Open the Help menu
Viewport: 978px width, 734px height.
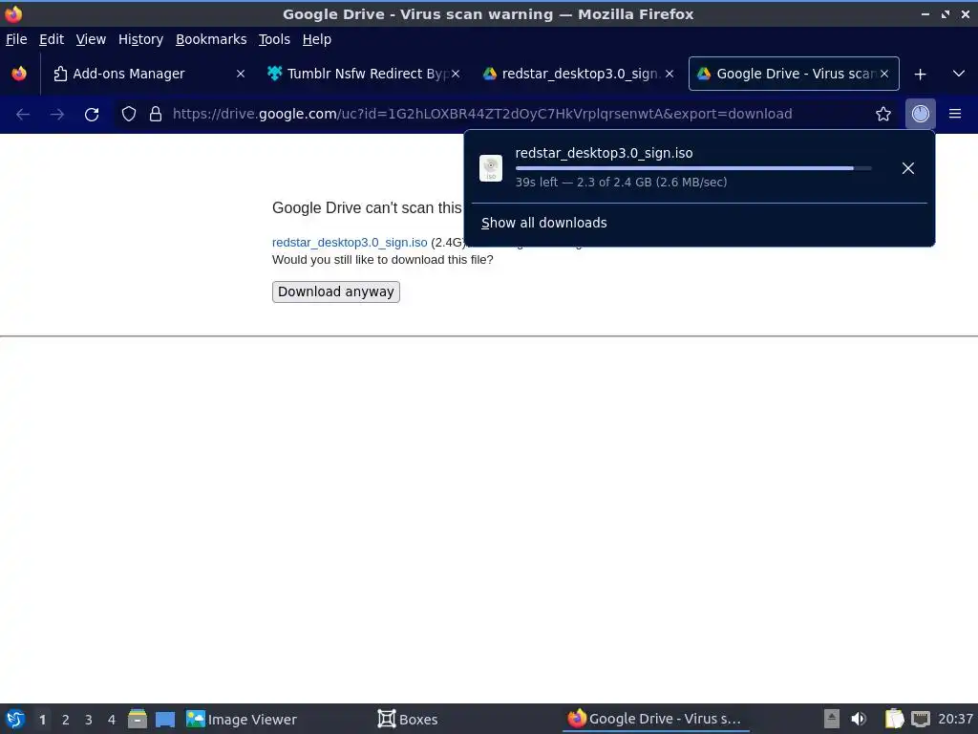[x=317, y=39]
